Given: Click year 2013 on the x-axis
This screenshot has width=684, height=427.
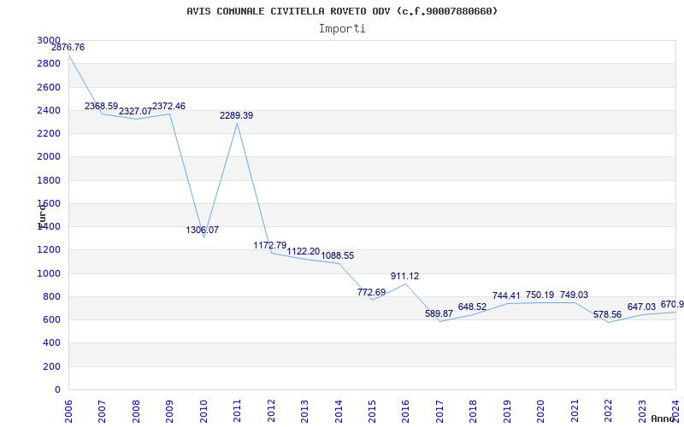Looking at the screenshot, I should pyautogui.click(x=304, y=412).
